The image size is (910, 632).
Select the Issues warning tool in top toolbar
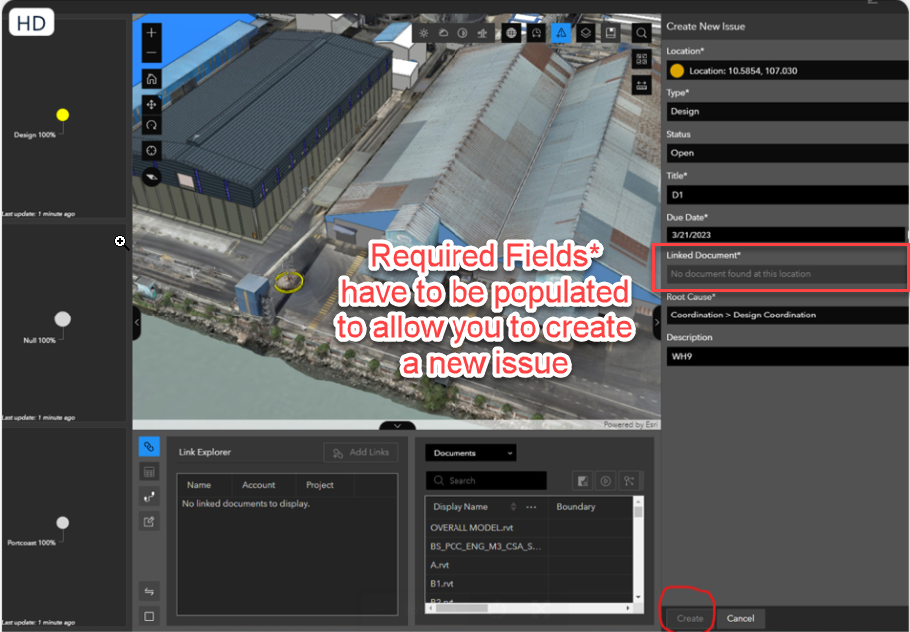point(561,33)
